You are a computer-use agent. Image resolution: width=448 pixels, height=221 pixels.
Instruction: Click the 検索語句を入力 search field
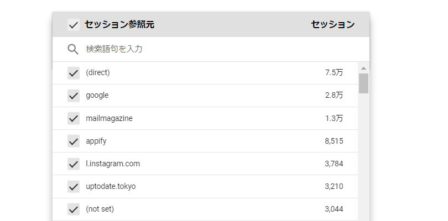coord(221,49)
